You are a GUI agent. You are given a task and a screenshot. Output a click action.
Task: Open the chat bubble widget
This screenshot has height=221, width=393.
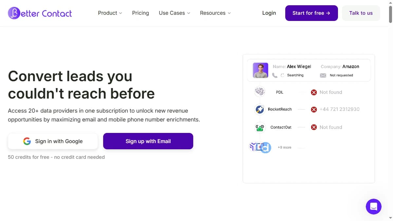[373, 206]
